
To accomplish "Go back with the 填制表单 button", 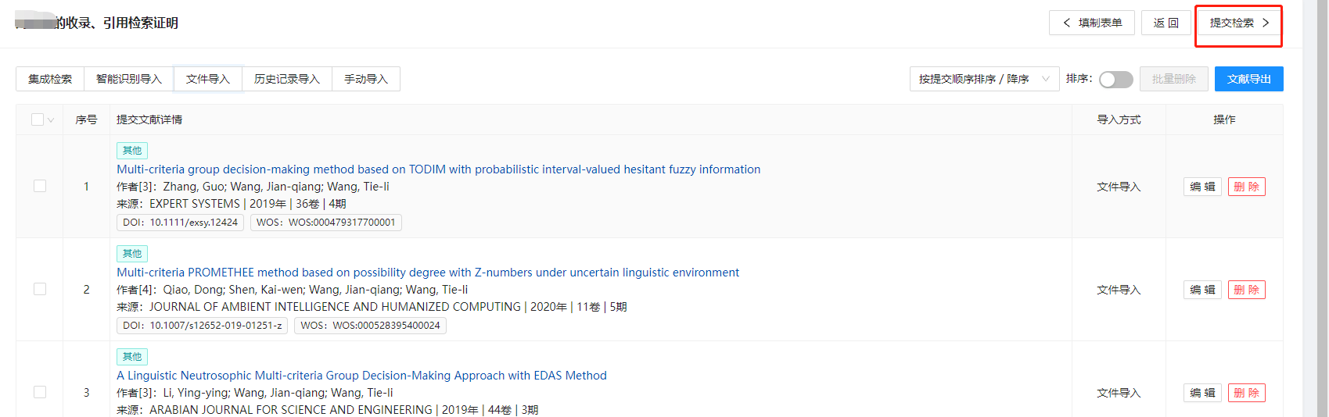I will 1091,23.
